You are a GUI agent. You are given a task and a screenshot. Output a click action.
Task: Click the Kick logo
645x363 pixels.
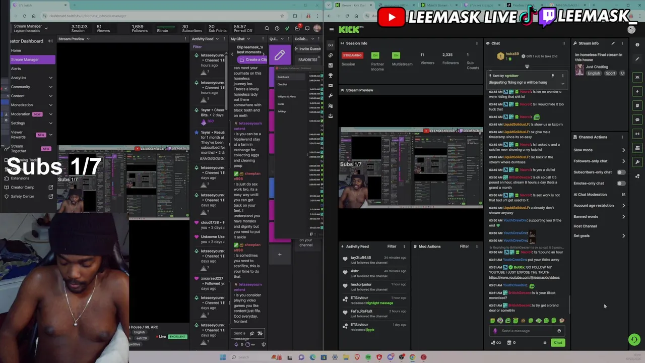[348, 30]
